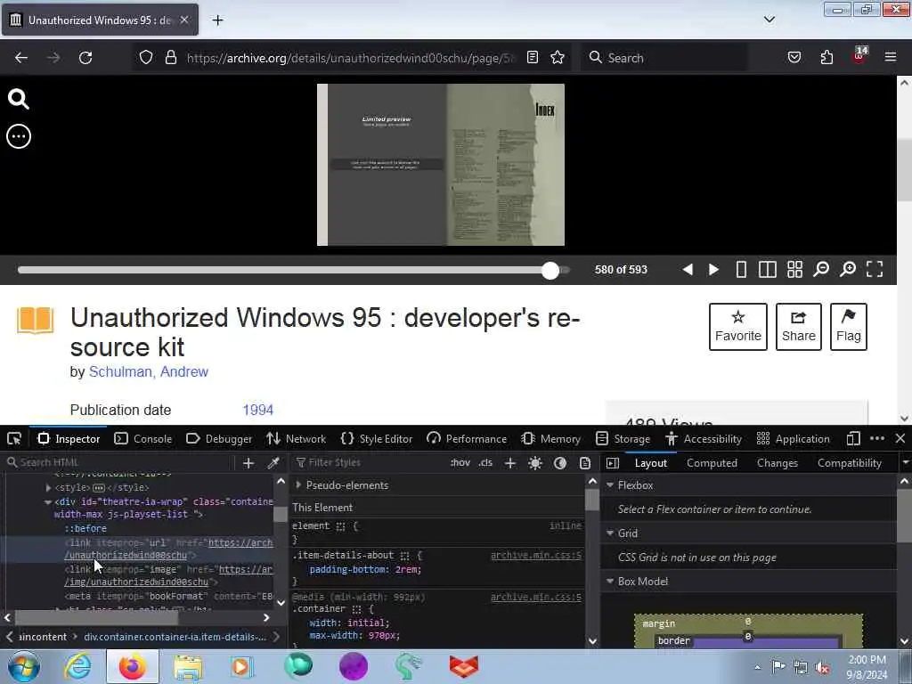The width and height of the screenshot is (912, 684).
Task: Open Extensions puzzle icon
Action: (826, 58)
